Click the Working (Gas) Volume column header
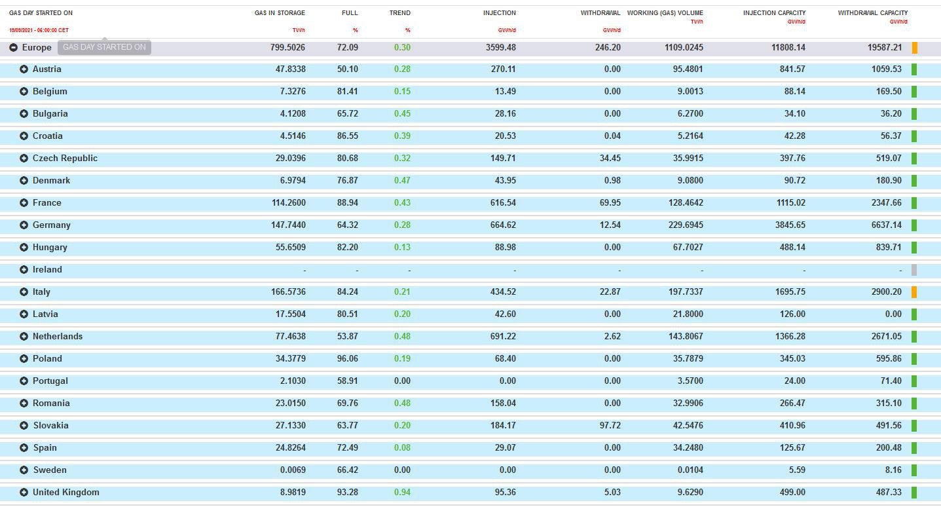 pyautogui.click(x=665, y=13)
